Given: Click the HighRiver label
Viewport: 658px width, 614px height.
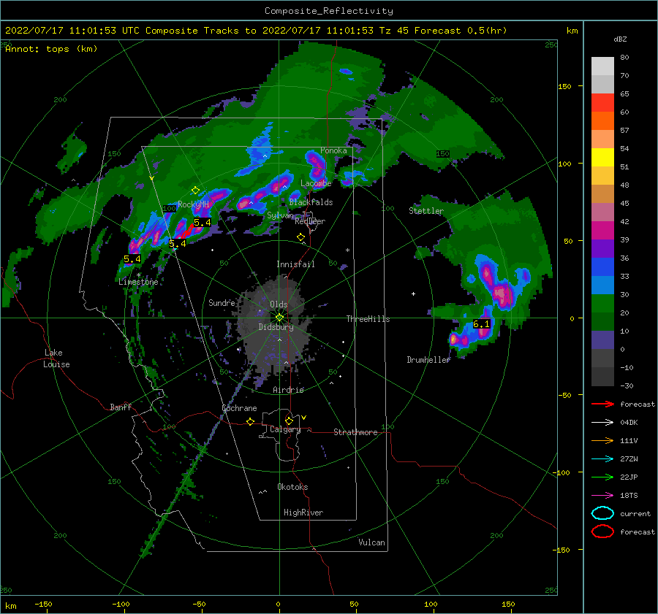Looking at the screenshot, I should [303, 513].
